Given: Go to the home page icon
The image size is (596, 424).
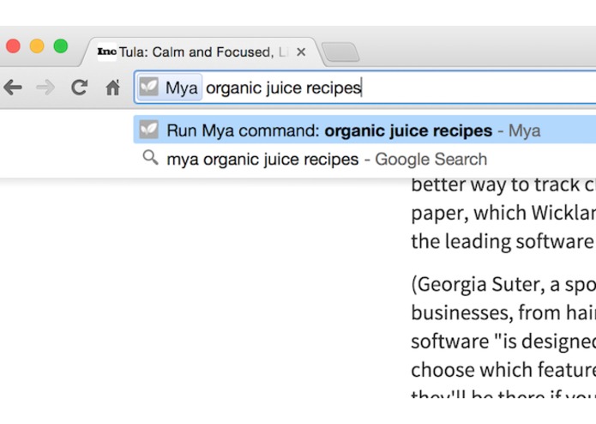Looking at the screenshot, I should point(112,88).
